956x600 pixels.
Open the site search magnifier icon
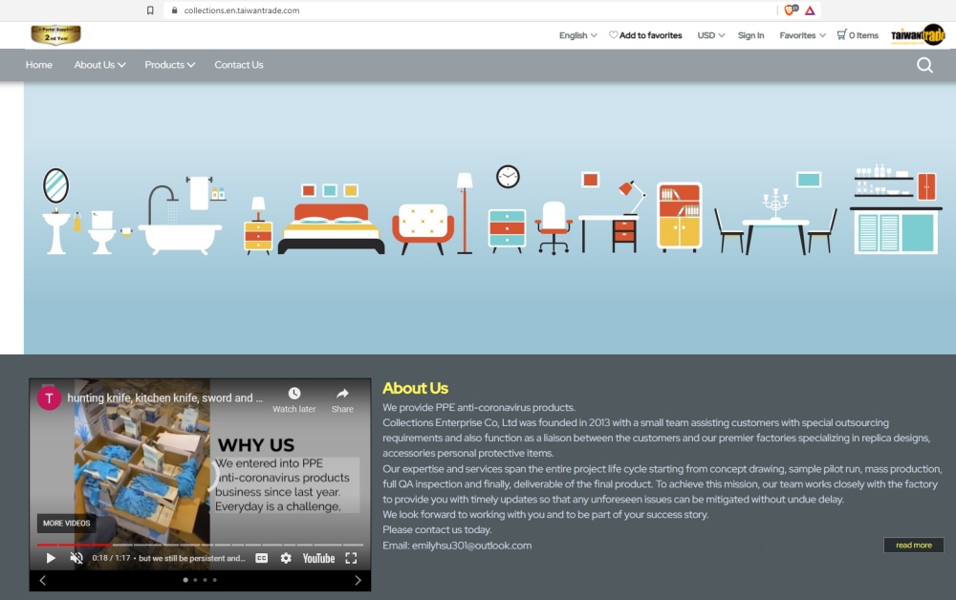[924, 65]
